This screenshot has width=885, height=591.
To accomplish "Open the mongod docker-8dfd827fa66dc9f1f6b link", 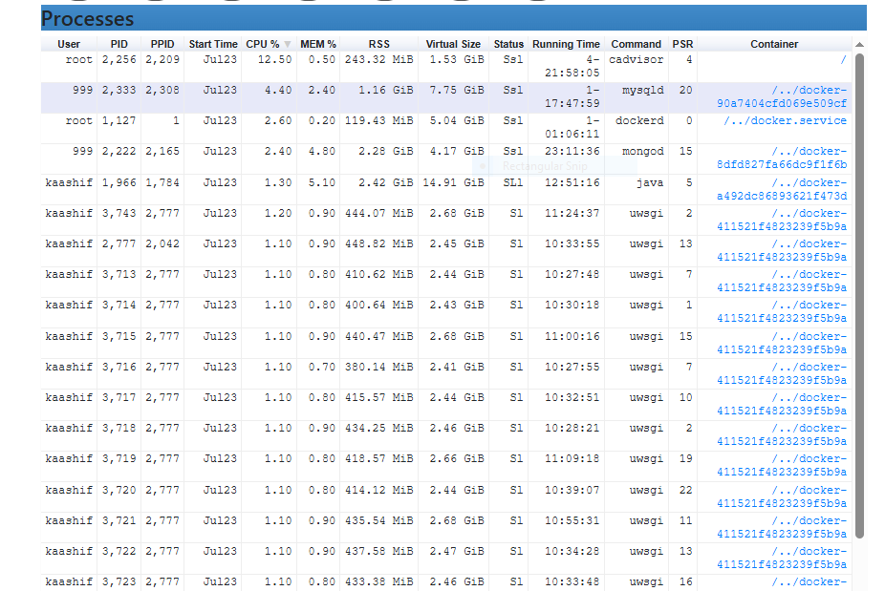I will coord(782,158).
